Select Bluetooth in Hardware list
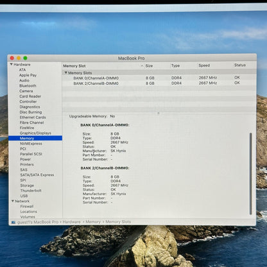 (x=28, y=86)
